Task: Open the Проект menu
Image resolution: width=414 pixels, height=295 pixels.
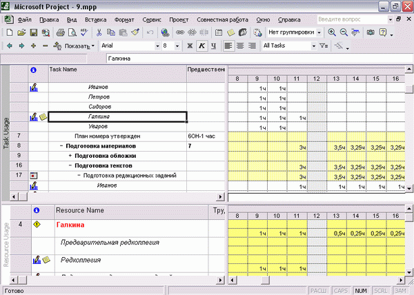Action: [x=179, y=20]
